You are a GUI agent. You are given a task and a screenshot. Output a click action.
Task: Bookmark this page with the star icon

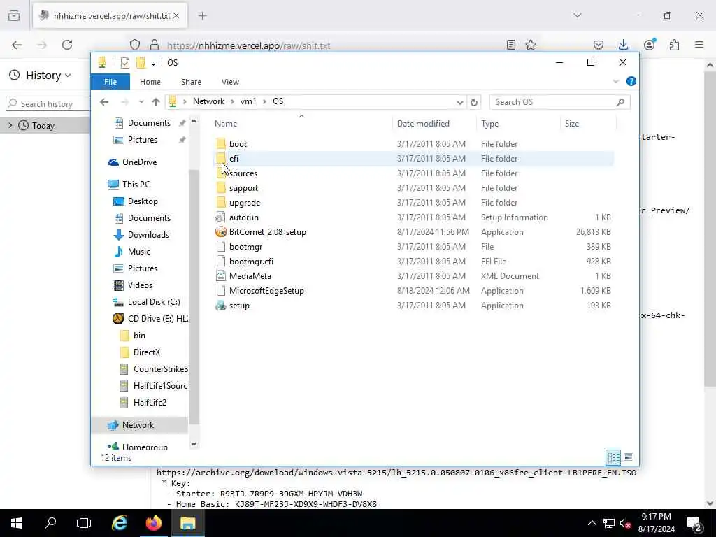531,45
